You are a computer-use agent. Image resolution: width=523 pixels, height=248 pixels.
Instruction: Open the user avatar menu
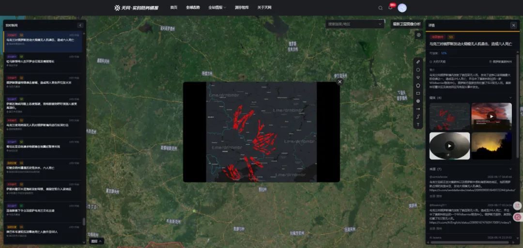pos(402,8)
